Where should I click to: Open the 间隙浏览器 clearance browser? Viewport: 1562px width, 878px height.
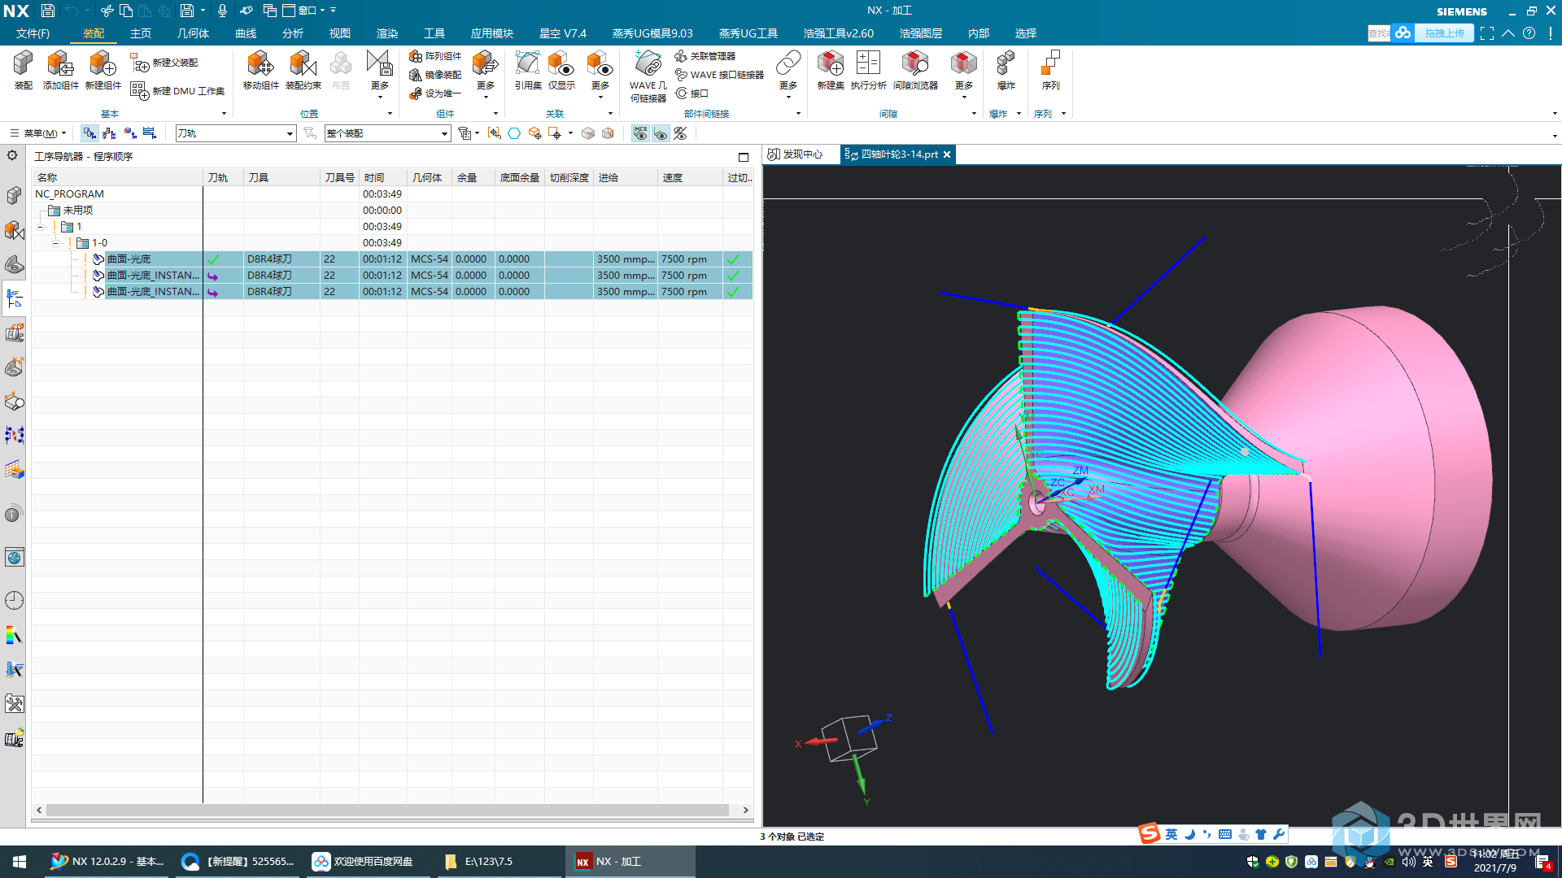click(x=915, y=71)
